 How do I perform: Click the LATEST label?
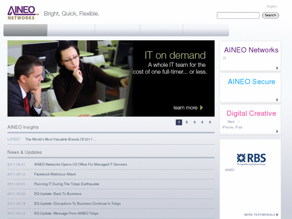coord(14,139)
